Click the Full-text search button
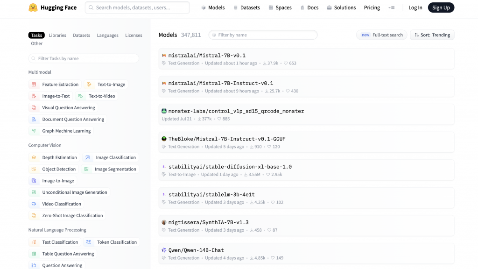Image resolution: width=478 pixels, height=269 pixels. click(382, 35)
